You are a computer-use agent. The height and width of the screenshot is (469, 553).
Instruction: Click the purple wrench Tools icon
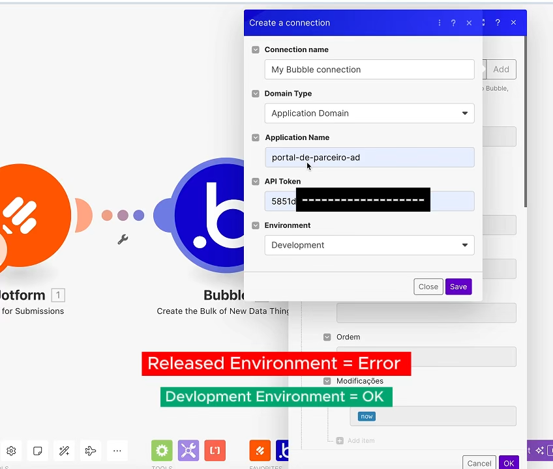tap(188, 450)
